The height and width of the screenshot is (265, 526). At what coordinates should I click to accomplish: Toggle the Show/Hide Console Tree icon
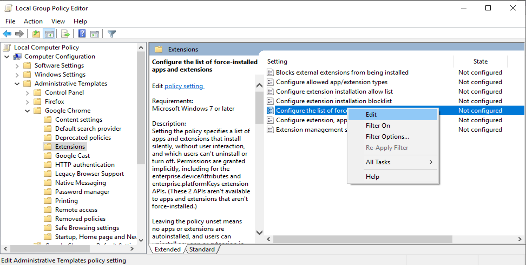(49, 34)
